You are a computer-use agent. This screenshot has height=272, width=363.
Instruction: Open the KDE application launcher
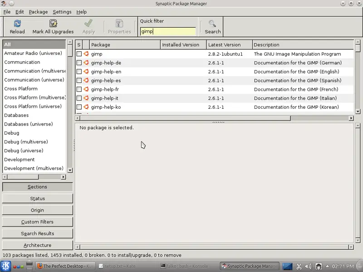tap(5, 266)
